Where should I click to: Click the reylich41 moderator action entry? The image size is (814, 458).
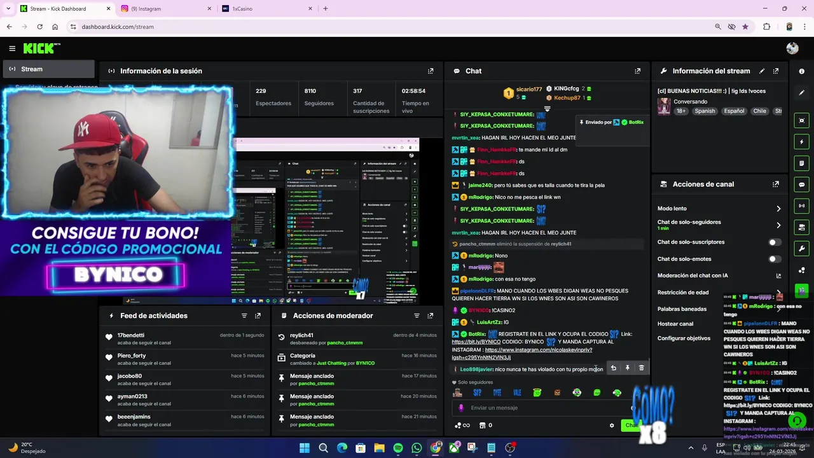[358, 339]
